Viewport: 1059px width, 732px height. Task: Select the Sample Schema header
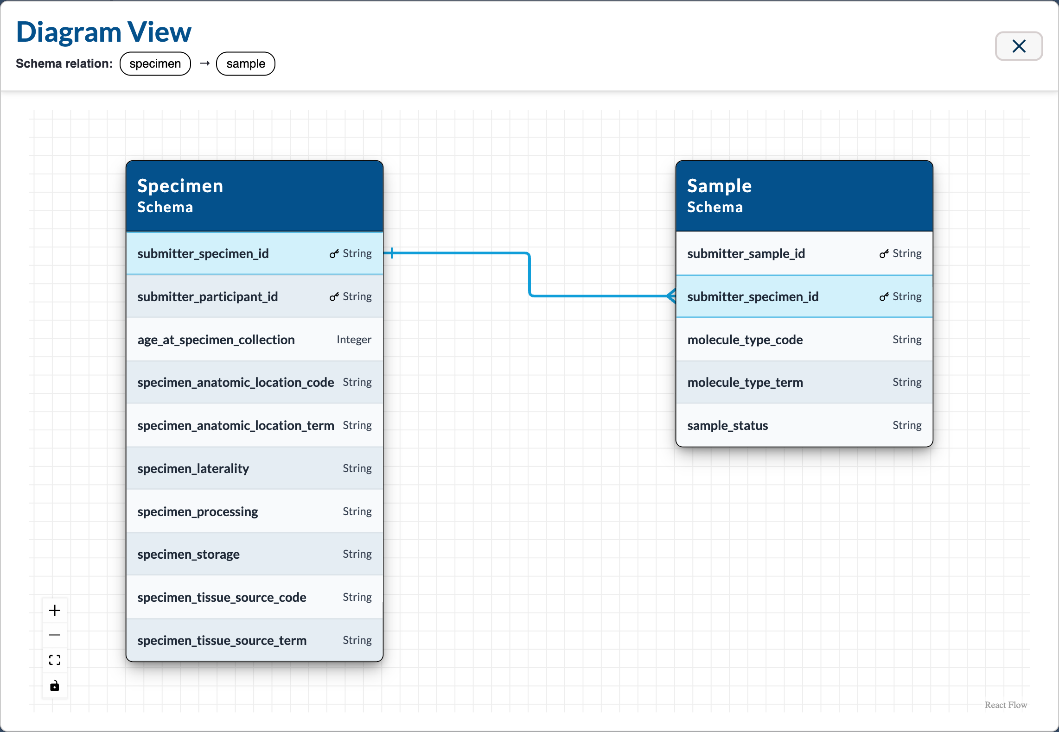[804, 196]
